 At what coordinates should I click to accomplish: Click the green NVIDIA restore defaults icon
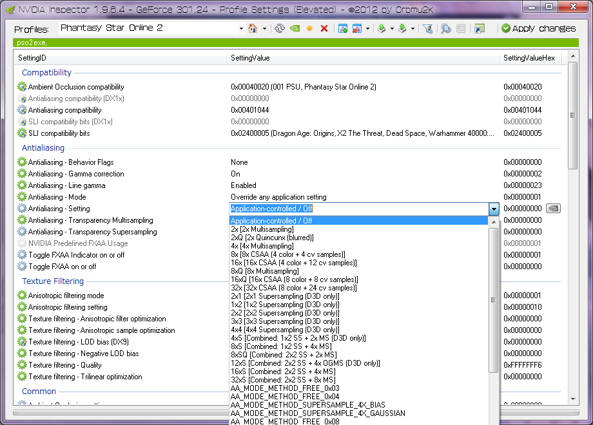coord(295,28)
